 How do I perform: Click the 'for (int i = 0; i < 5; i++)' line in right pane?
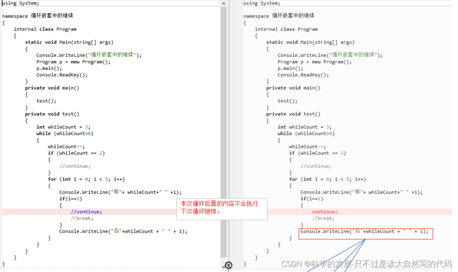coord(328,179)
